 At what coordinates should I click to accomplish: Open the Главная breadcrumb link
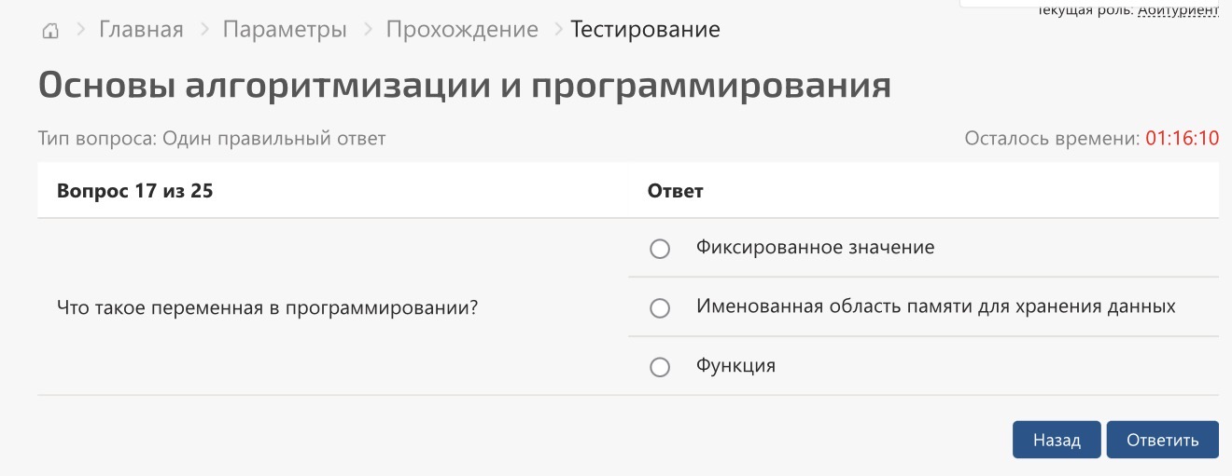click(141, 29)
